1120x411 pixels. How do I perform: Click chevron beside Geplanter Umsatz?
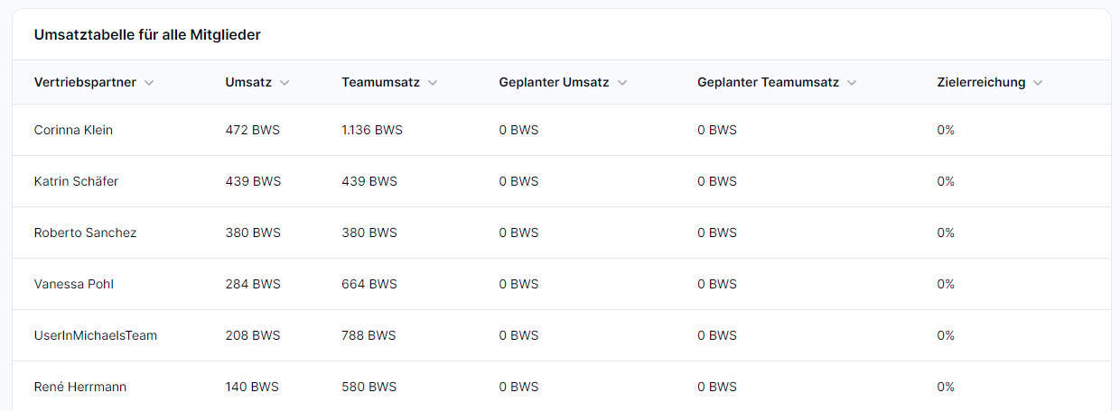point(622,83)
